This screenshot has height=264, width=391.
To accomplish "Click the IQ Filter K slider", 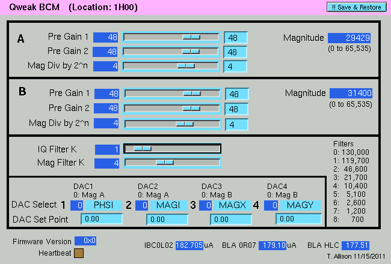I will (x=172, y=149).
